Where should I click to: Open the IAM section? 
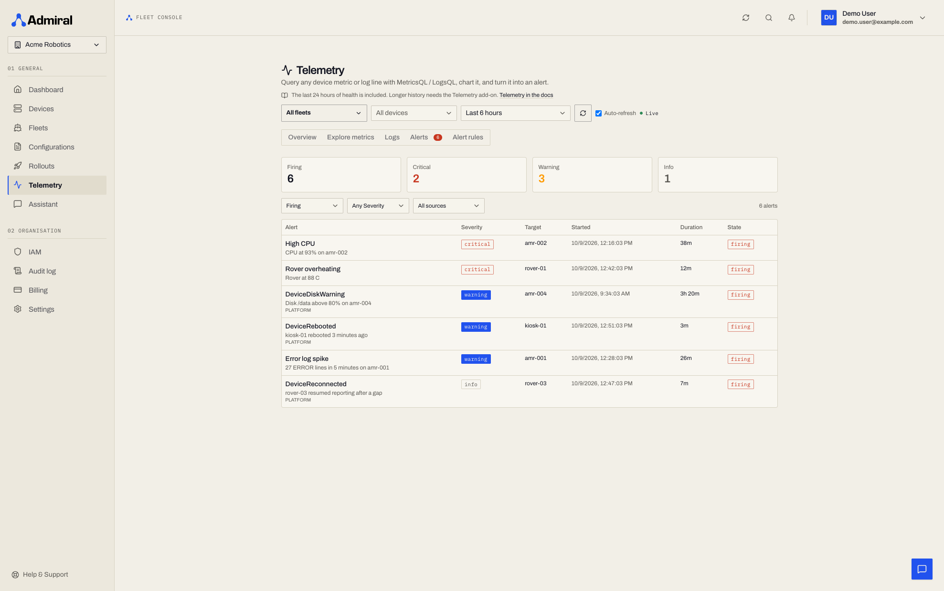click(x=57, y=252)
